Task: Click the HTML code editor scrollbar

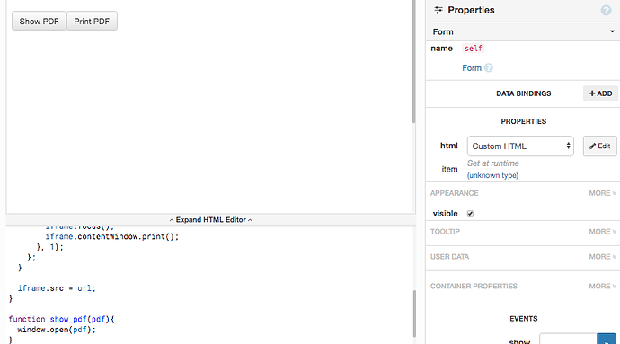Action: click(414, 313)
